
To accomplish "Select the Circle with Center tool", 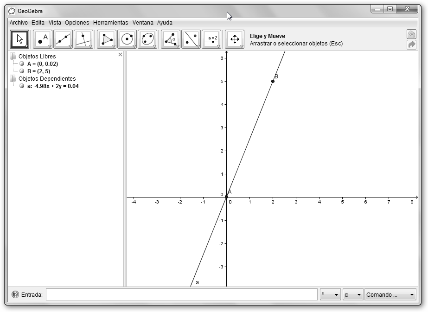I will 127,39.
